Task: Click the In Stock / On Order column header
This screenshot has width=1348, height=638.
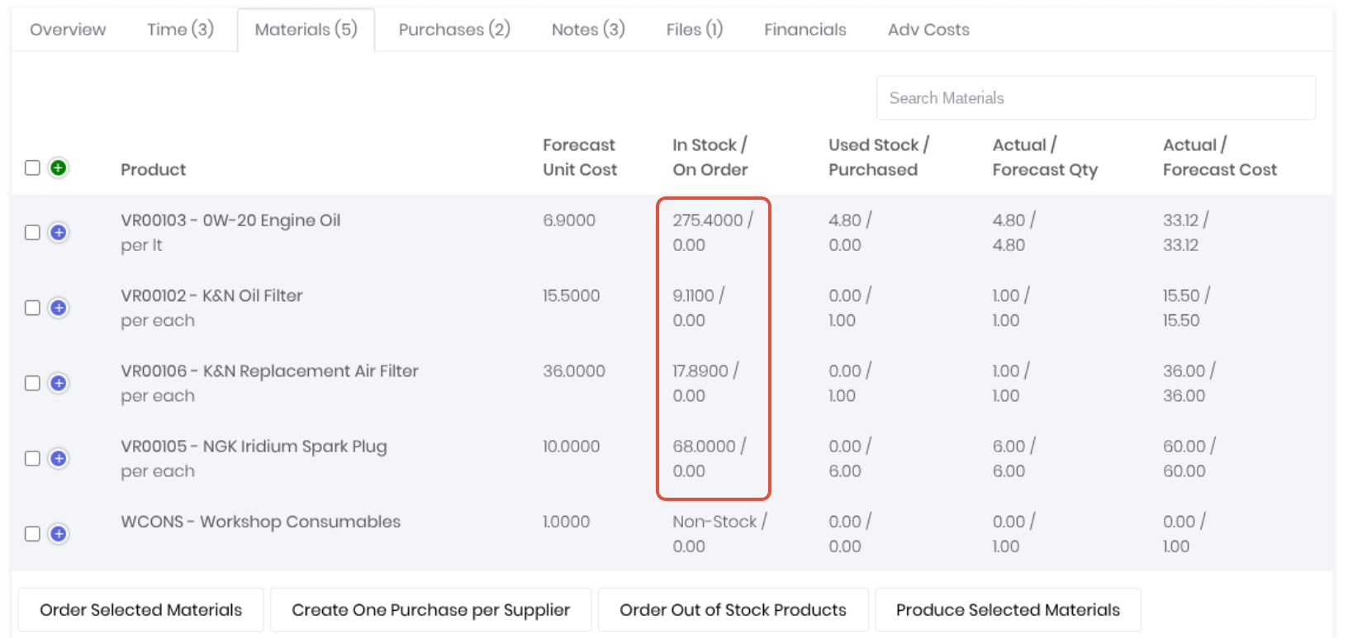Action: point(710,157)
